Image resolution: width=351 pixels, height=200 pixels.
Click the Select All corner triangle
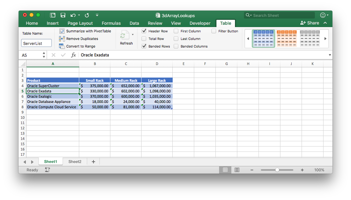[23, 64]
